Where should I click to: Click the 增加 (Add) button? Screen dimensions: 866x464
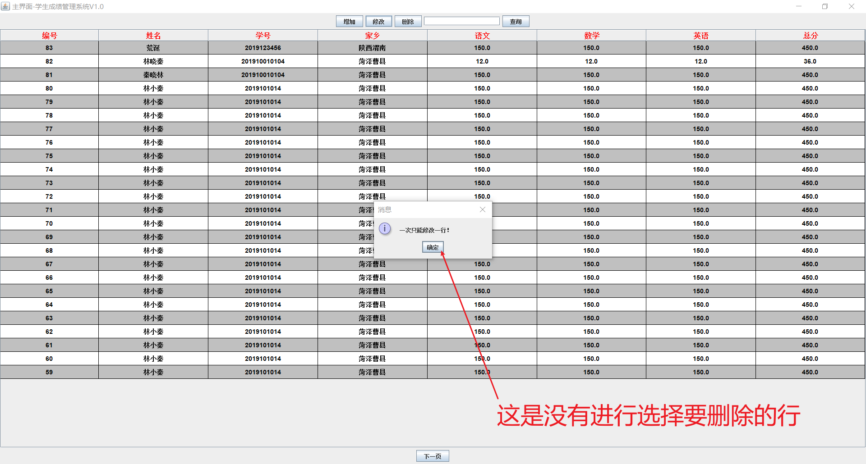(349, 21)
